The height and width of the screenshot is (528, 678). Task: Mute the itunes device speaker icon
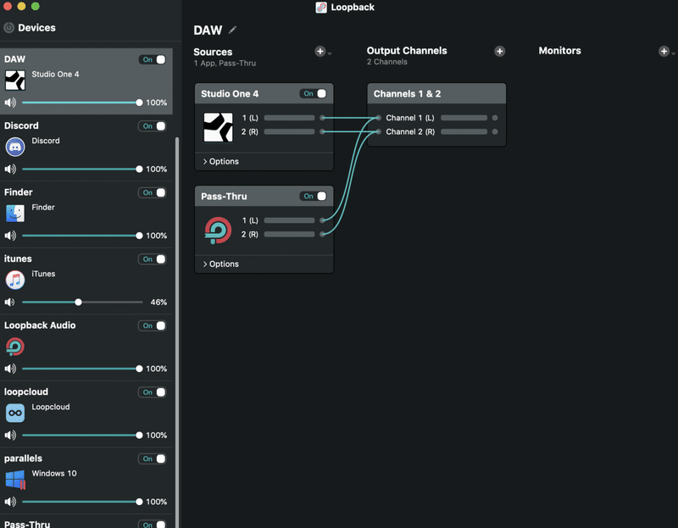[9, 303]
